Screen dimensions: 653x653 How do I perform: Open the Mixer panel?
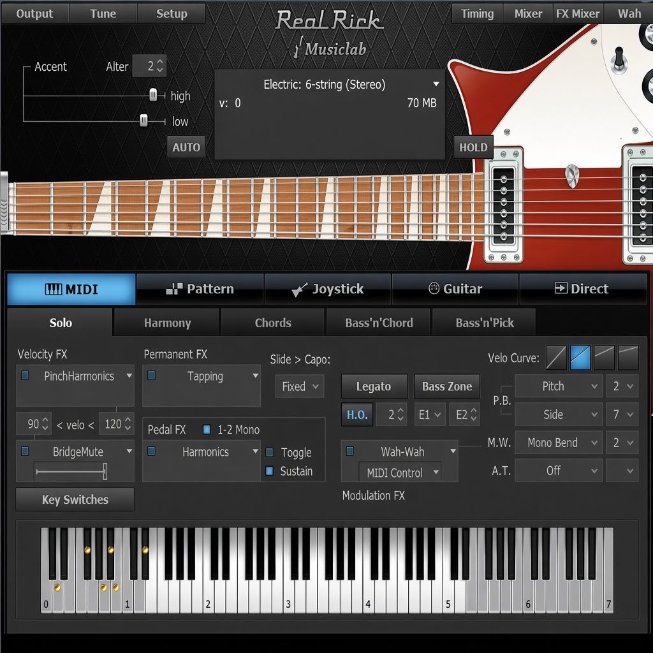[528, 13]
